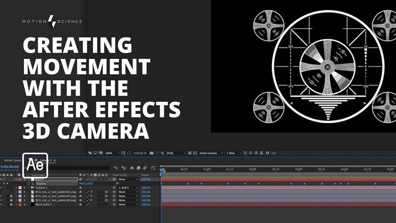Click the Stretch column header
Image resolution: width=396 pixels, height=223 pixels.
point(145,175)
